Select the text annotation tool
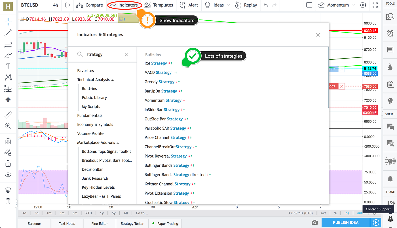Viewport: 397px width, 228px height. [8, 66]
